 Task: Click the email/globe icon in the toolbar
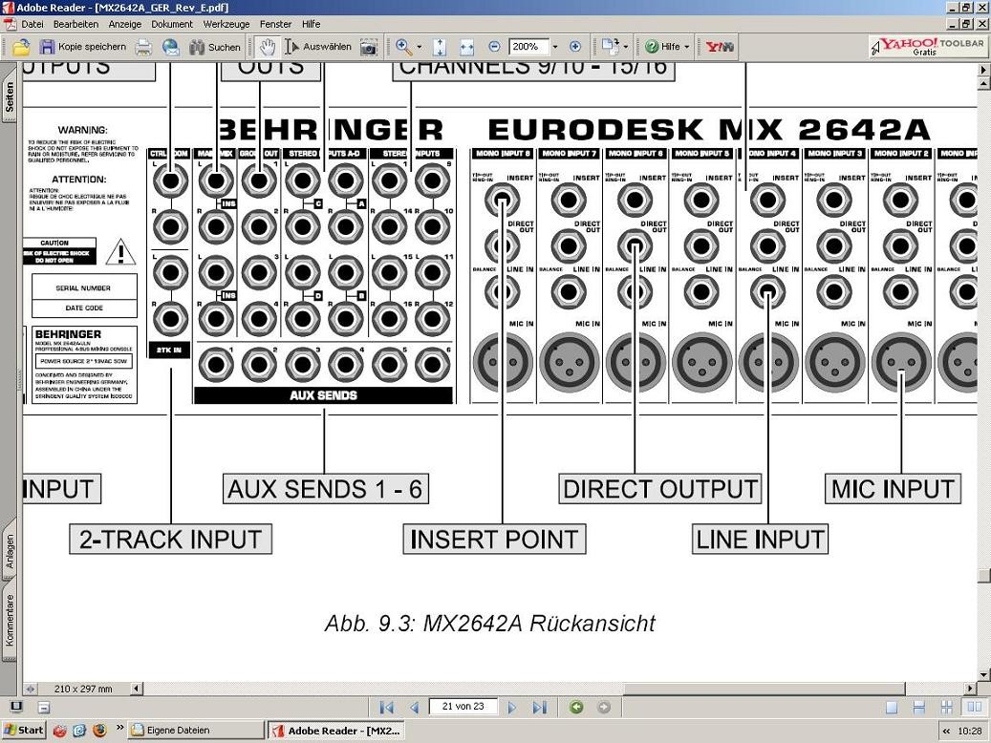coord(171,47)
